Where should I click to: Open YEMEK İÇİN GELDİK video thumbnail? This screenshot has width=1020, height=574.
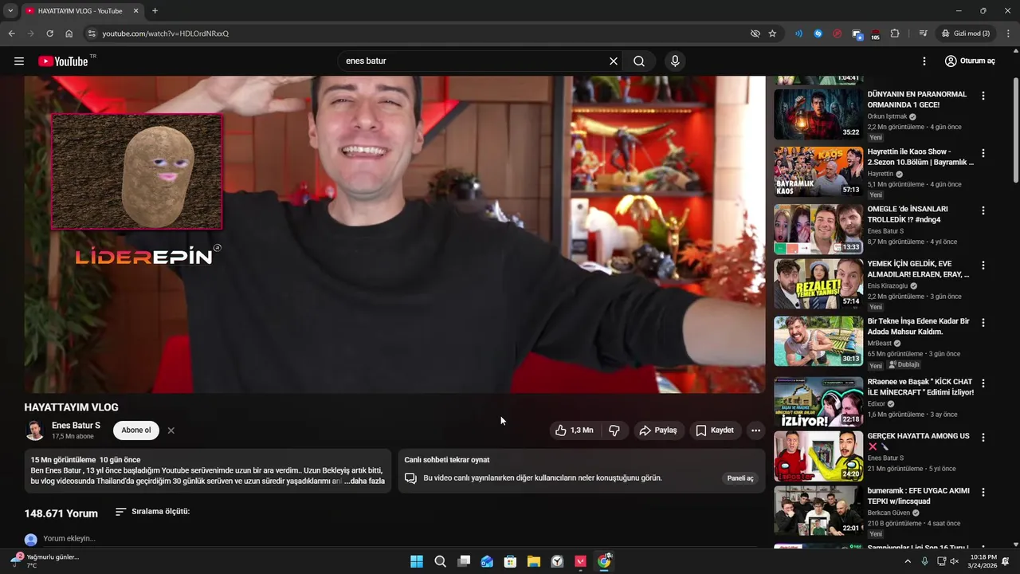(818, 284)
